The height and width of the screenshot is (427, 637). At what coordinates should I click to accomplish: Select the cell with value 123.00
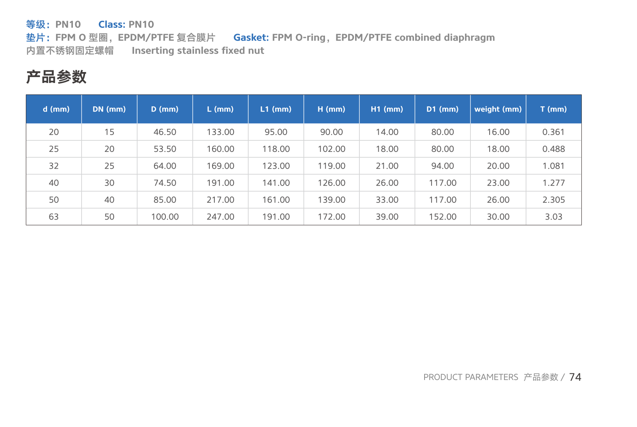point(276,166)
